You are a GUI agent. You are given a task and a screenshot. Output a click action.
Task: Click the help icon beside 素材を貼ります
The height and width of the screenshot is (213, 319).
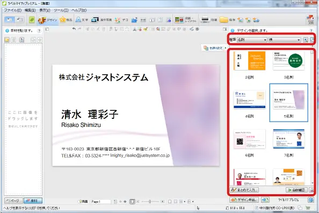pos(39,31)
